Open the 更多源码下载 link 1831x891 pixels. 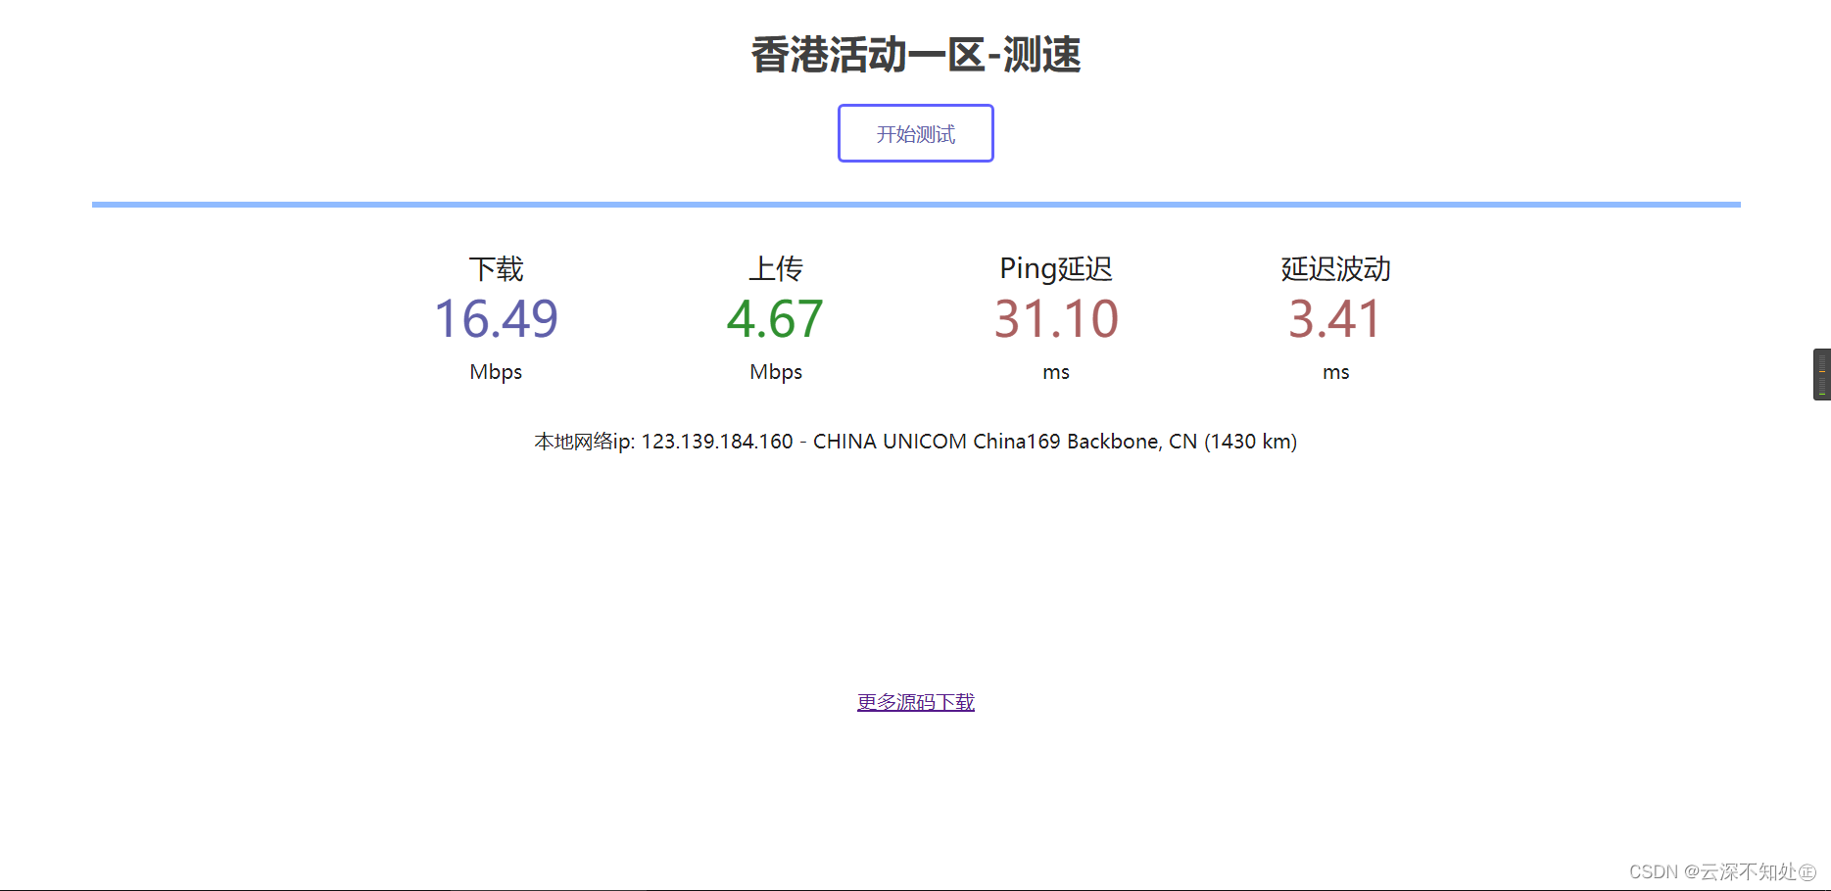(x=915, y=702)
